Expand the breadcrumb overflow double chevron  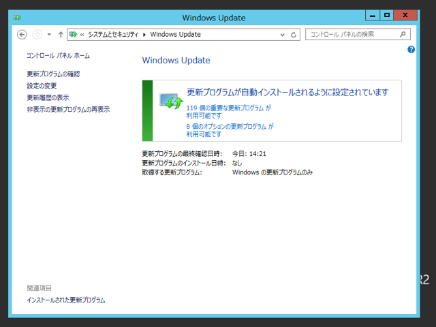82,35
